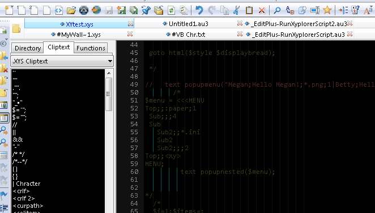Select the '{ }' cliptext entry
The height and width of the screenshot is (213, 375).
[x=15, y=176]
